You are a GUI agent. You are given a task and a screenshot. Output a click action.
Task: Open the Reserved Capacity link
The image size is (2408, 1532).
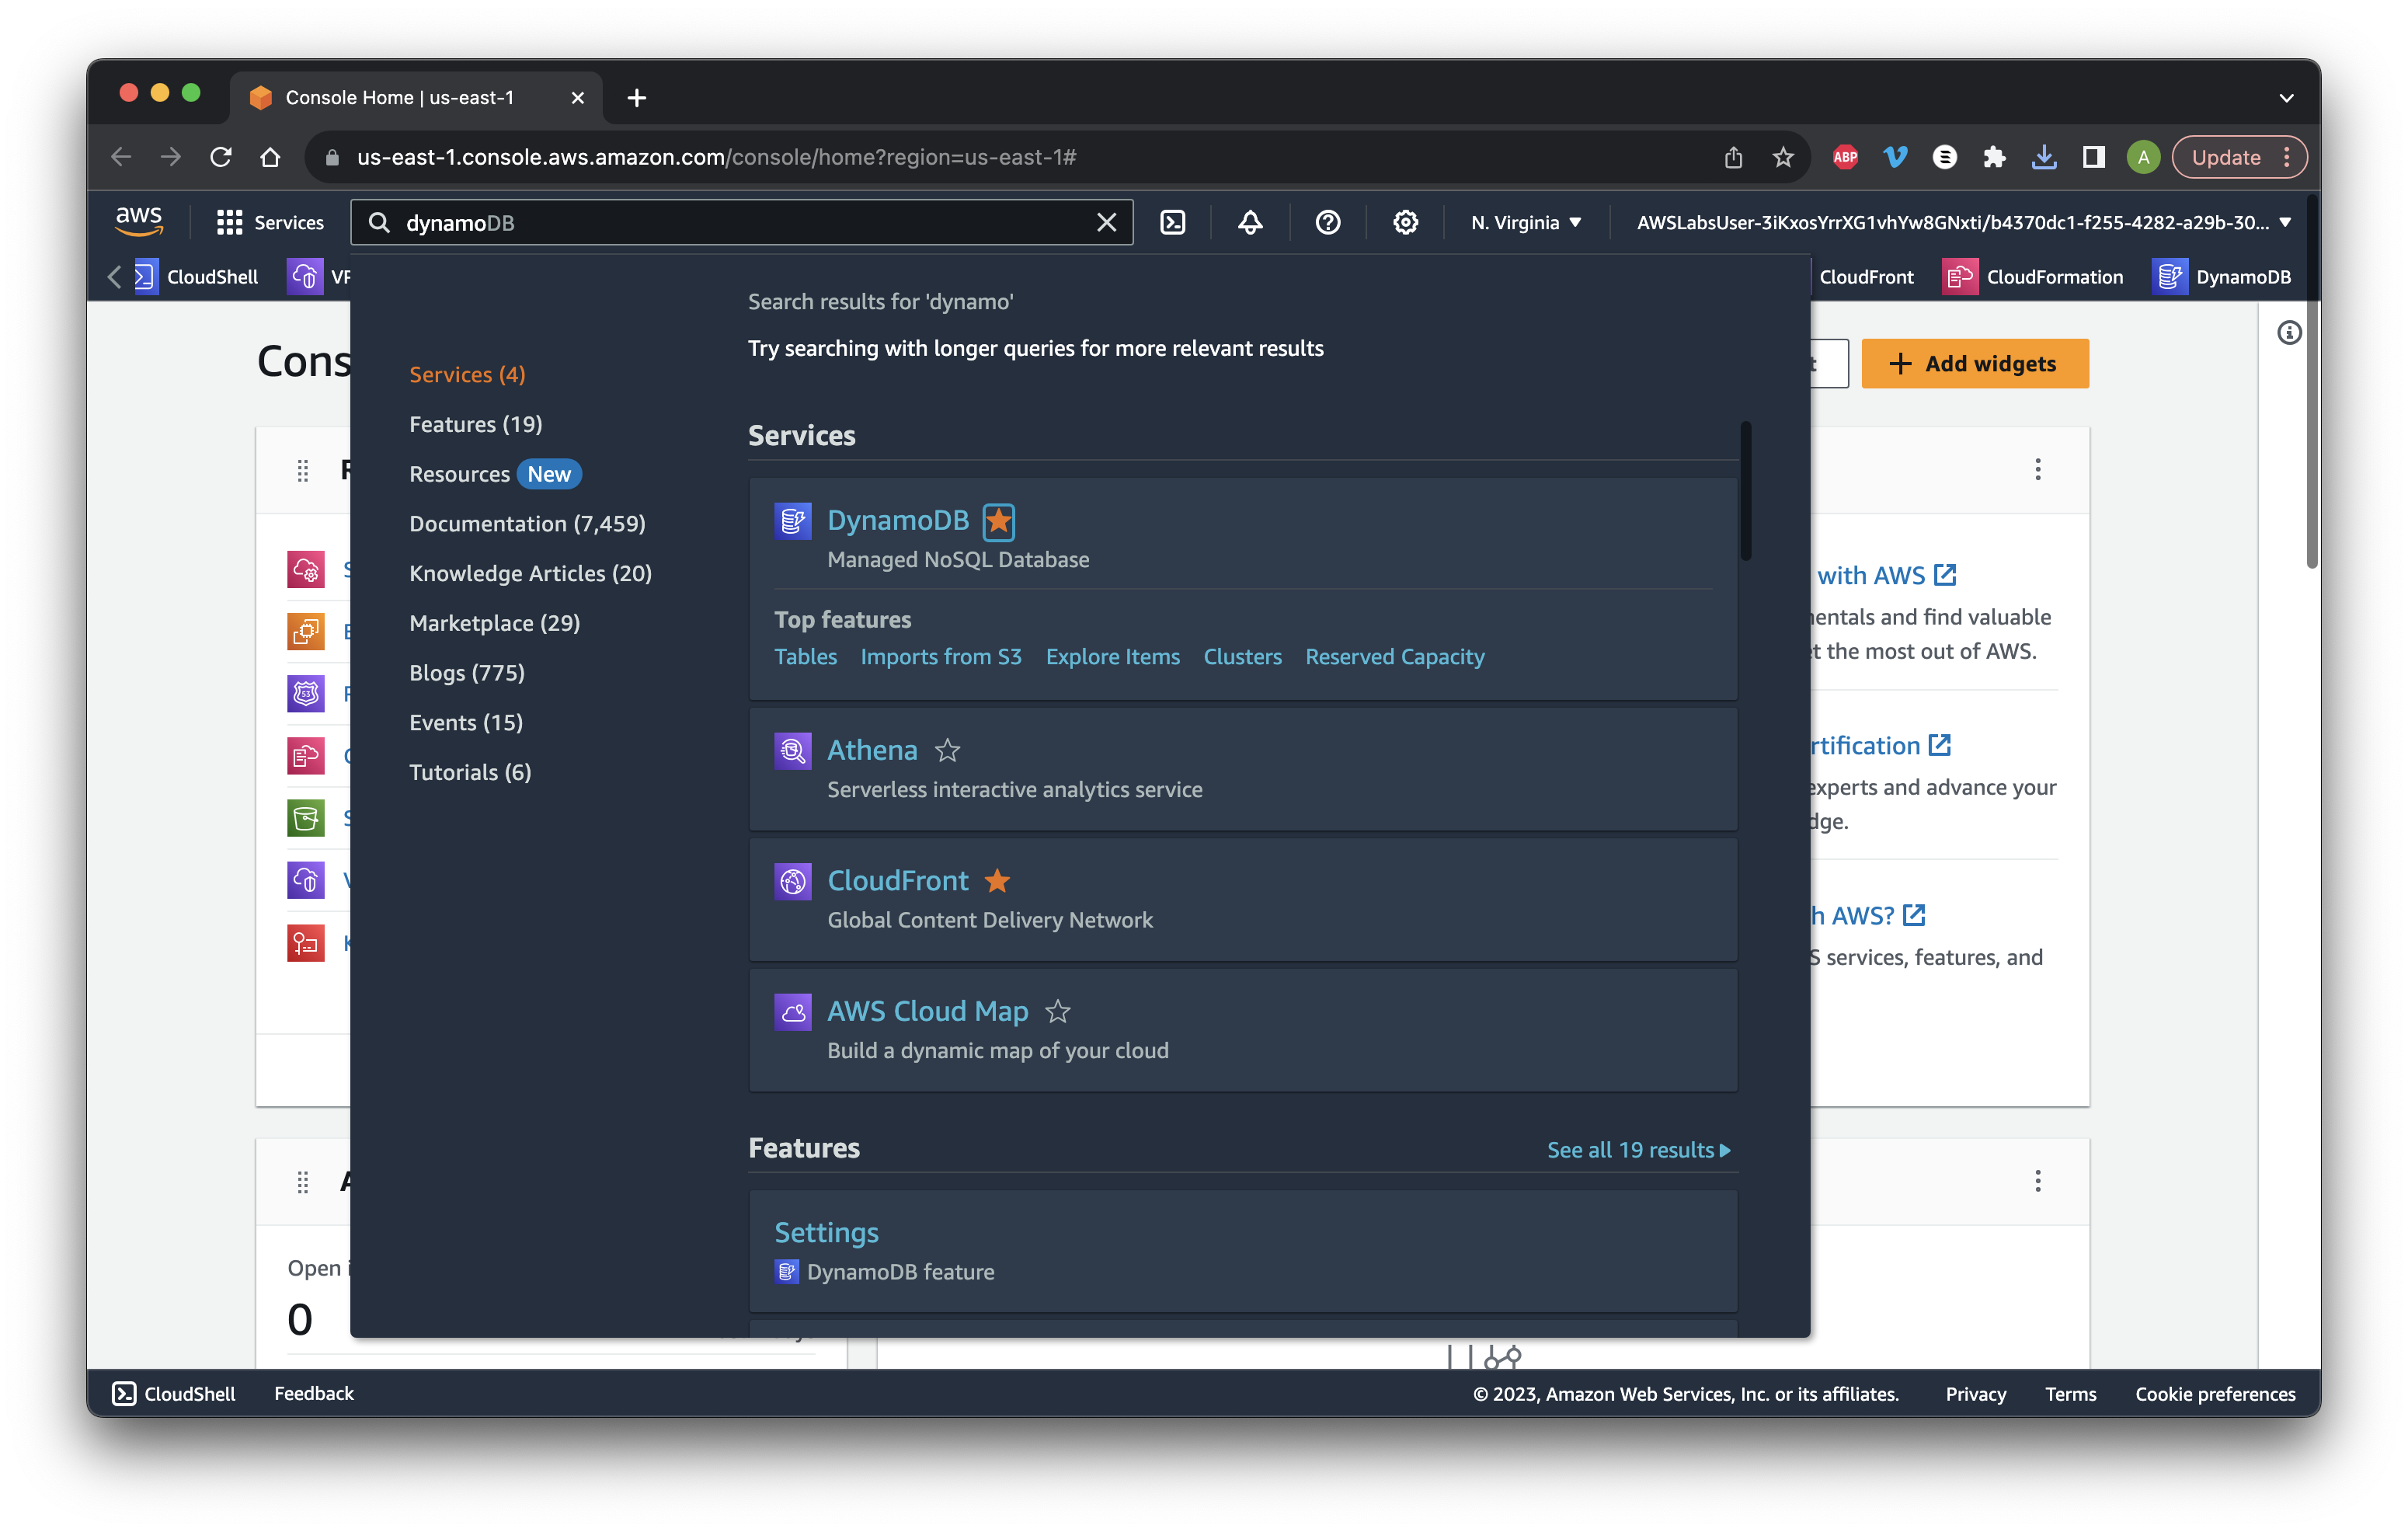[1394, 657]
